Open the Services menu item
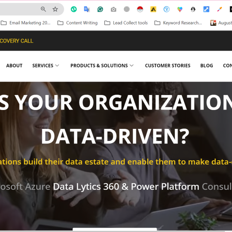Image resolution: width=232 pixels, height=232 pixels. tap(43, 66)
